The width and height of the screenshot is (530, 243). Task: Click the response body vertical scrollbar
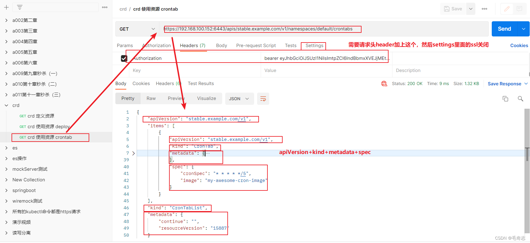tap(527, 172)
